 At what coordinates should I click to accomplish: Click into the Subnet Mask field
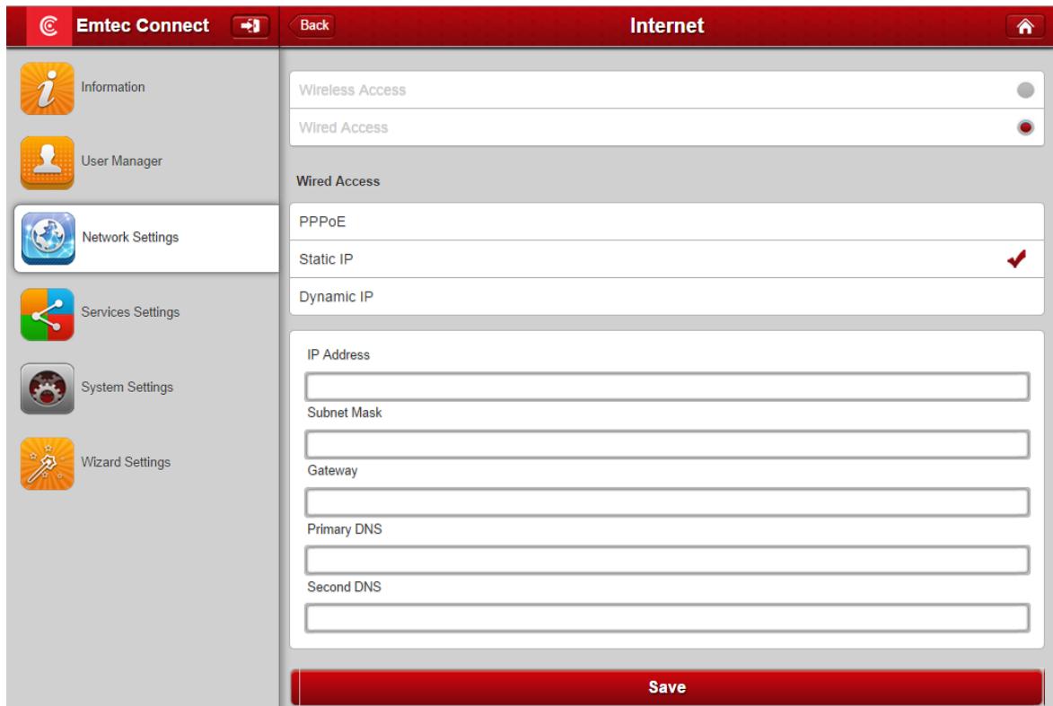click(666, 444)
